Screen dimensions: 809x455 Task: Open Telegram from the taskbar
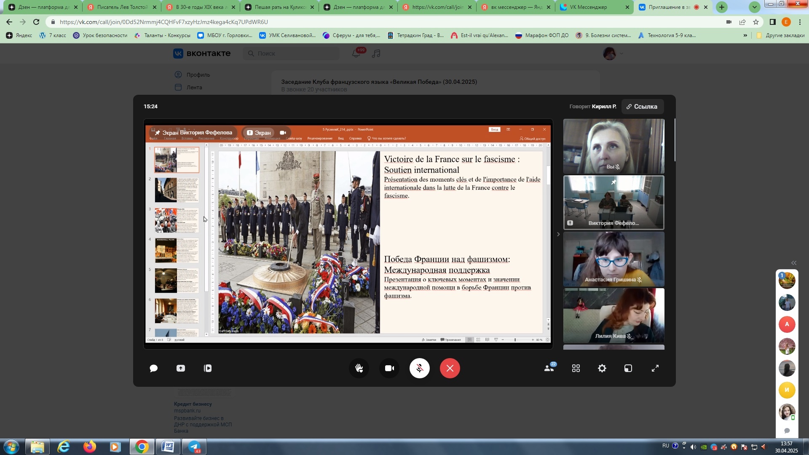coord(194,447)
